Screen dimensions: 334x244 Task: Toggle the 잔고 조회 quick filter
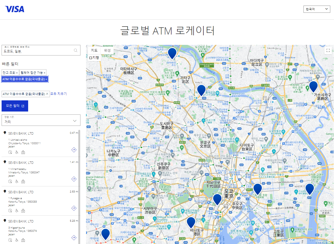10,72
